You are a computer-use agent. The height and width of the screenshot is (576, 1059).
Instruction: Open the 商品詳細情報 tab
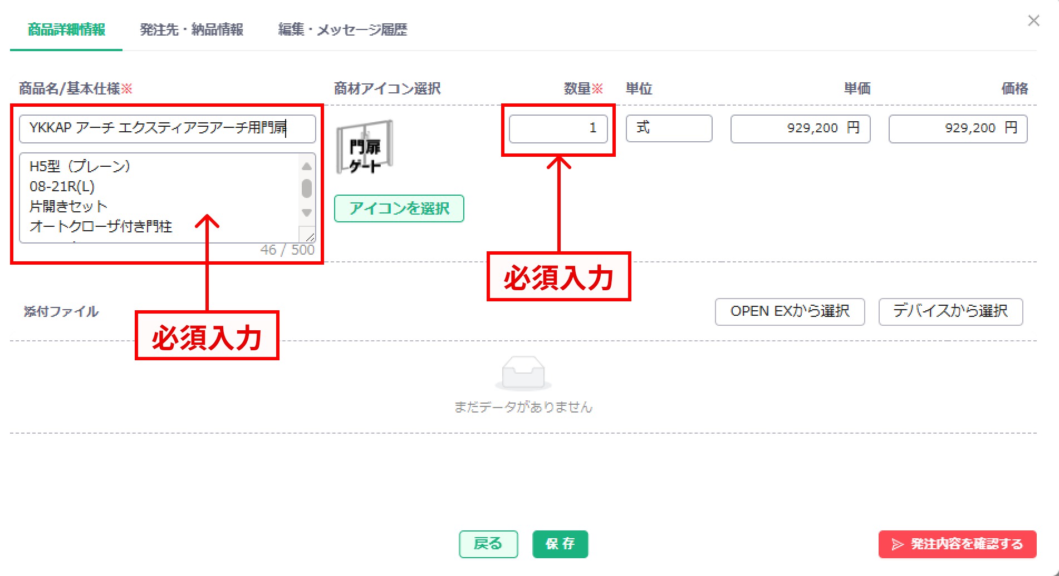[66, 29]
